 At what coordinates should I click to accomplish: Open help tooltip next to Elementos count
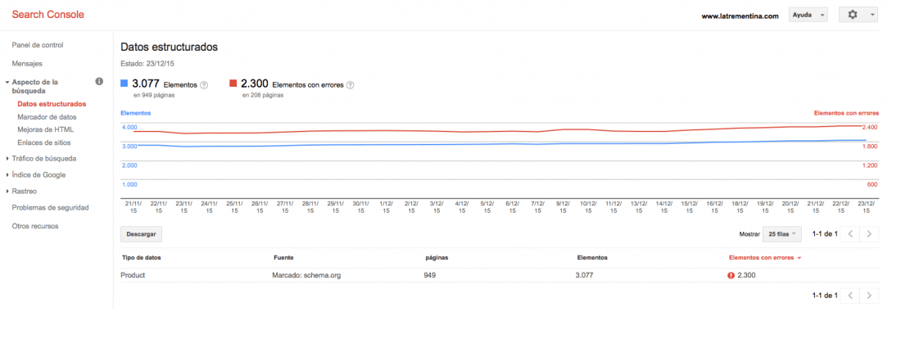tap(203, 85)
